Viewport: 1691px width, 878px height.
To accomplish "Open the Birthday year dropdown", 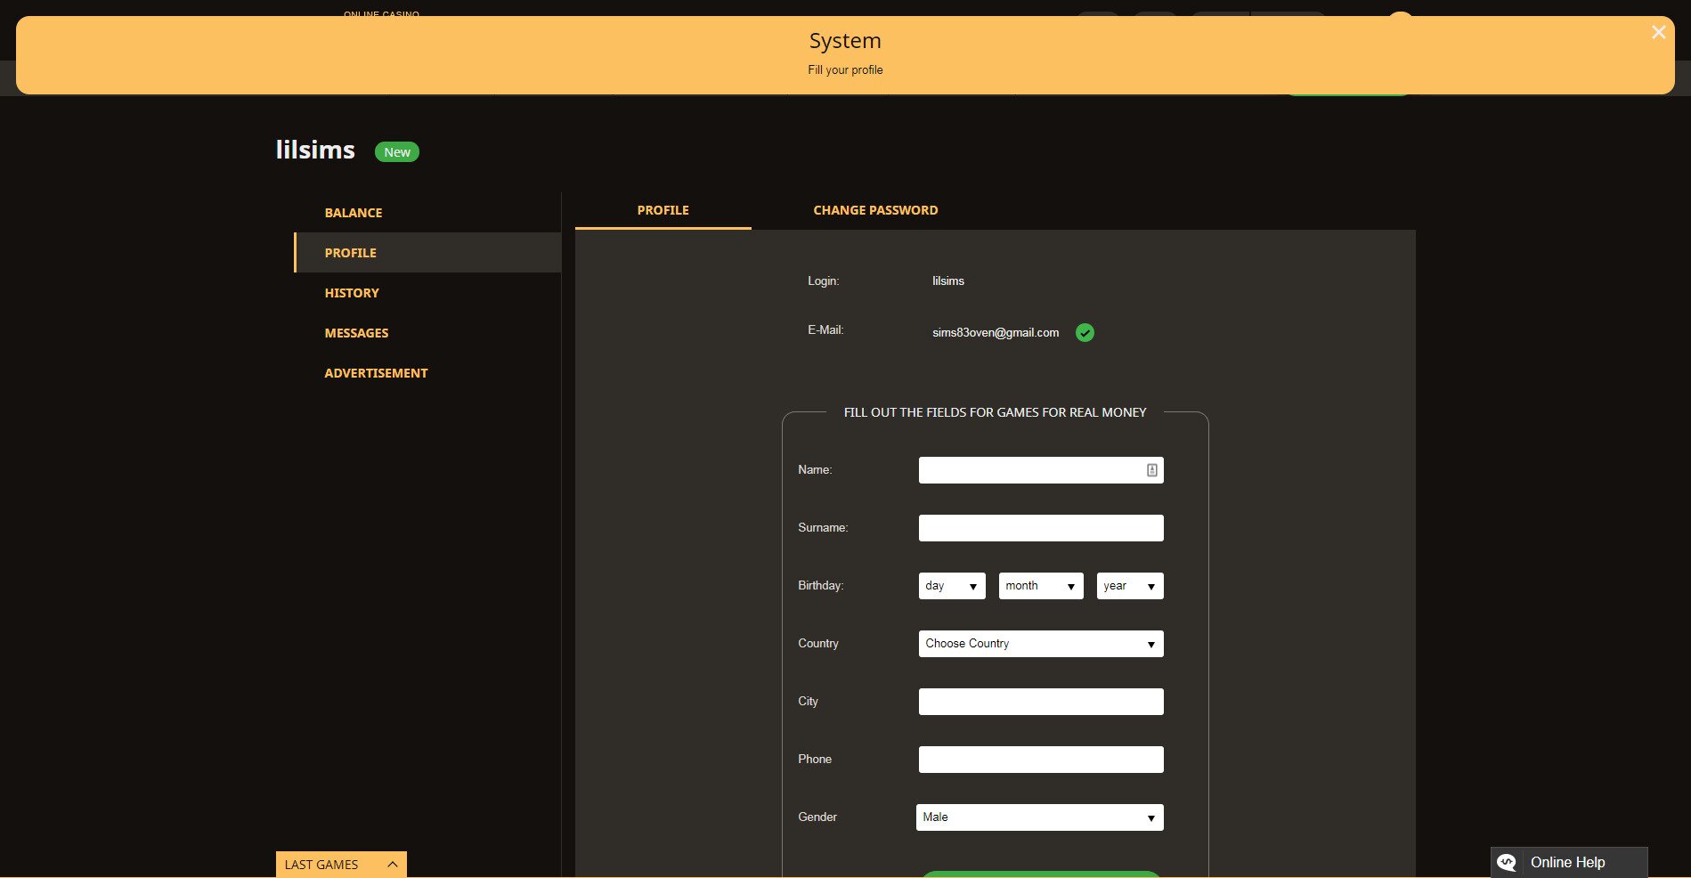I will tap(1130, 586).
